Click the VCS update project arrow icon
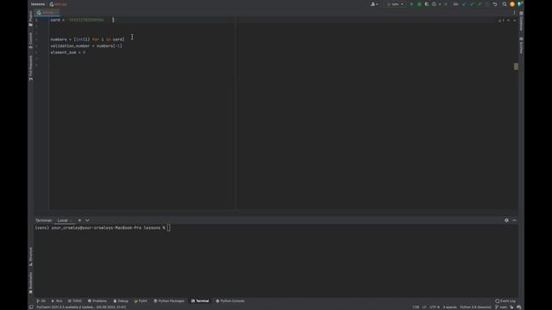The width and height of the screenshot is (552, 310). pos(464,4)
